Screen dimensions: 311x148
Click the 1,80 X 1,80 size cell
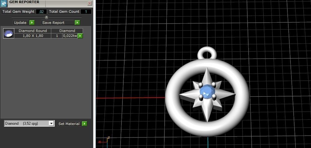click(x=33, y=36)
